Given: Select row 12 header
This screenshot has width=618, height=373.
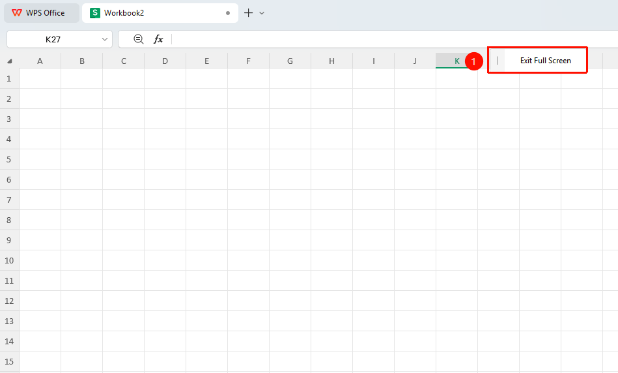Looking at the screenshot, I should click(9, 301).
